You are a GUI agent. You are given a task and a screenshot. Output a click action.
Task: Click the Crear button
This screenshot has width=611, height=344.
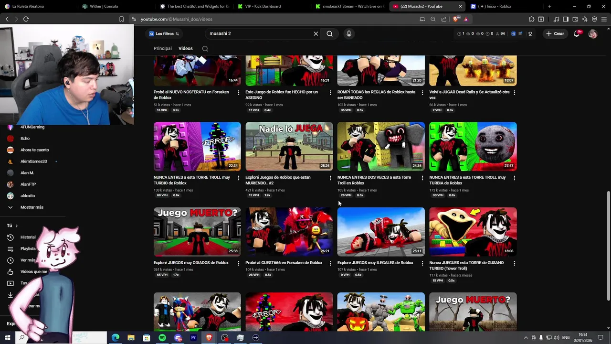[555, 34]
